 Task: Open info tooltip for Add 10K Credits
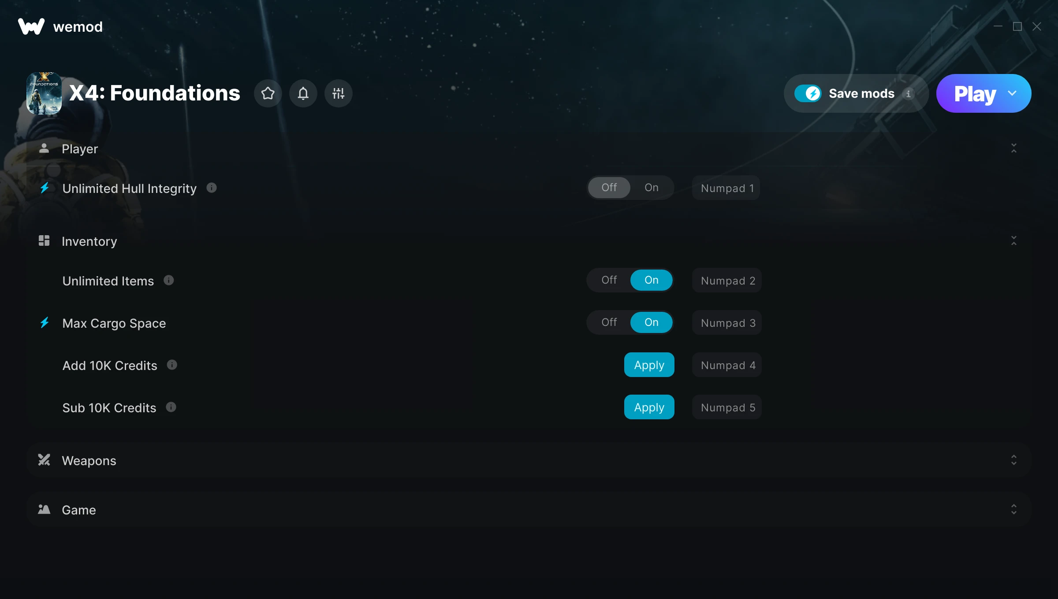pyautogui.click(x=172, y=365)
